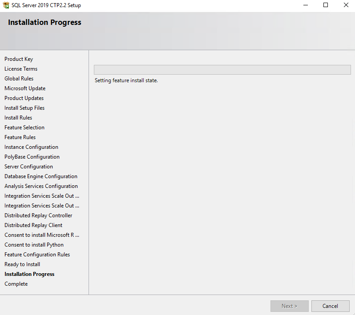Click the SQL Server setup title bar icon
The width and height of the screenshot is (355, 315).
point(6,5)
